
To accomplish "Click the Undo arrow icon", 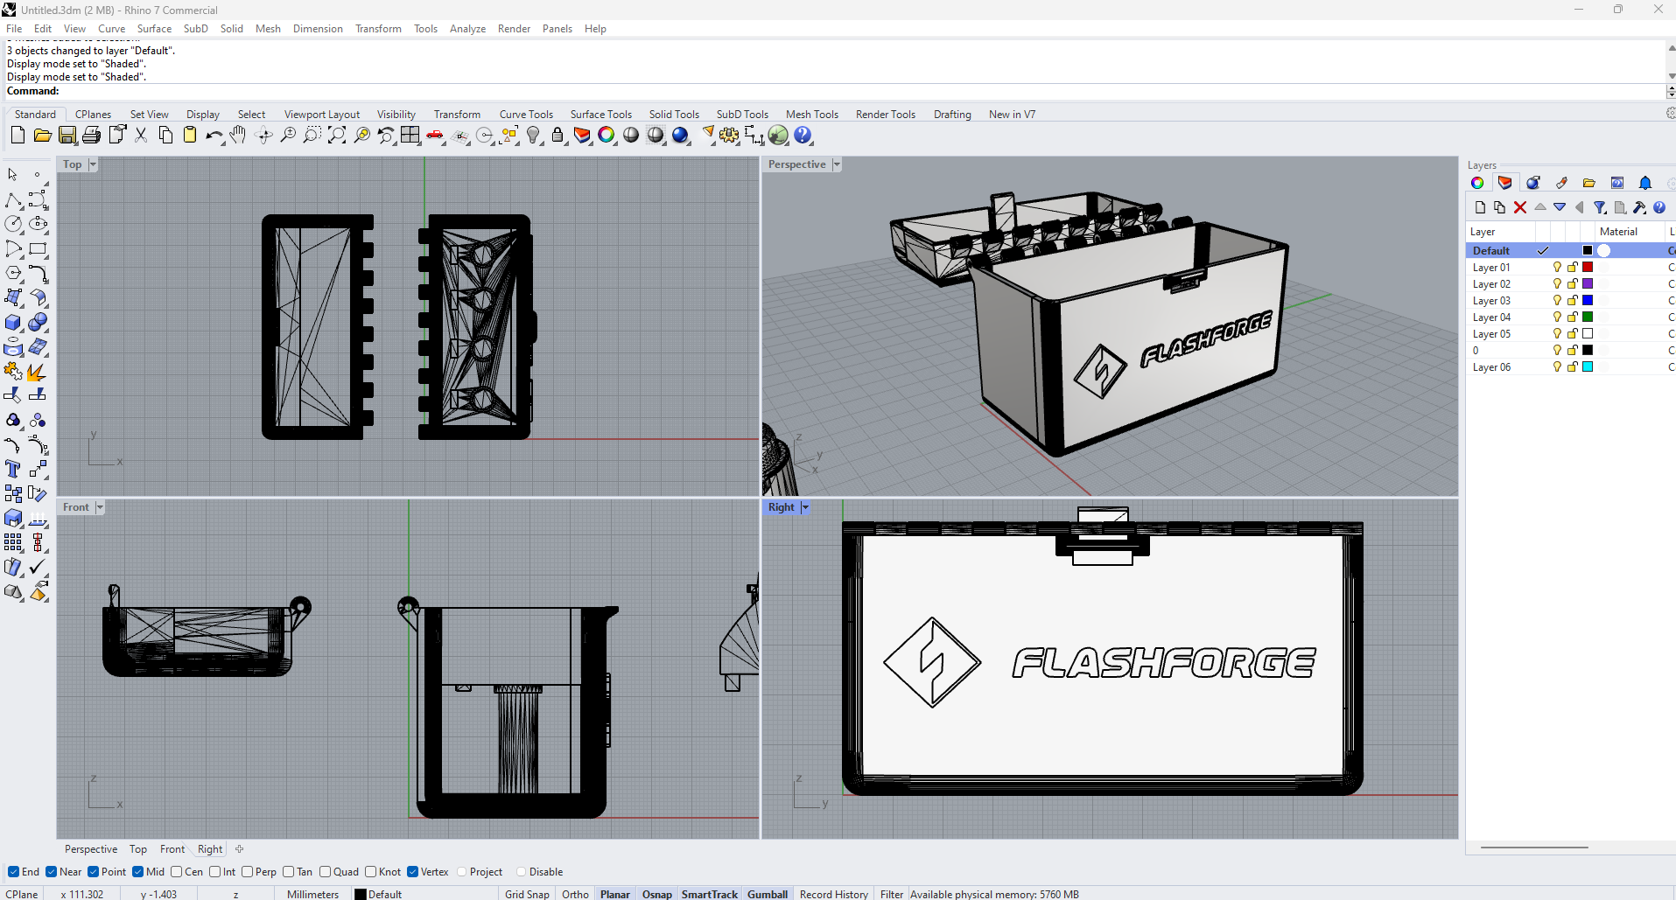I will (x=214, y=136).
